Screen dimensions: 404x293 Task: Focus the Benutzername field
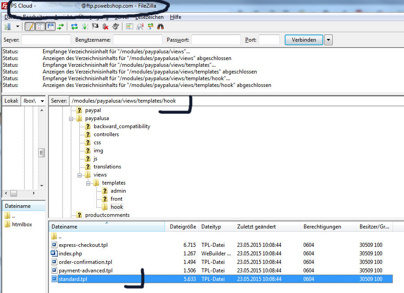[x=138, y=40]
